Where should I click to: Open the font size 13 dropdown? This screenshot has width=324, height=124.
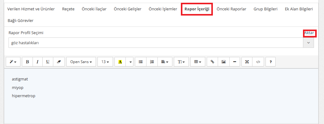pos(105,62)
